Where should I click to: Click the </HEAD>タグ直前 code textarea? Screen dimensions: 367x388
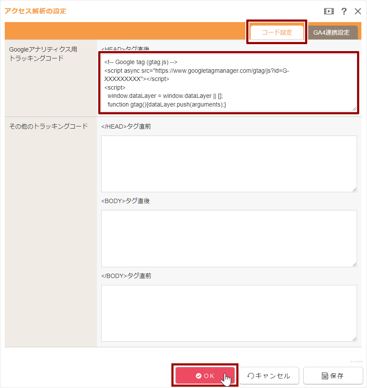[229, 164]
